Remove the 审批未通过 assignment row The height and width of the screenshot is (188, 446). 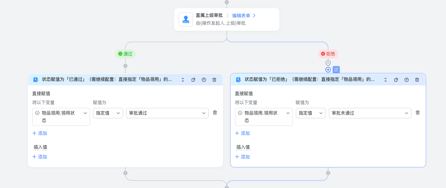[x=417, y=113]
